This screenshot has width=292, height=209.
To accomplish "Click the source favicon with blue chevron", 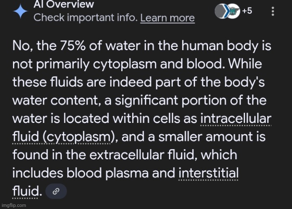I will click(222, 11).
